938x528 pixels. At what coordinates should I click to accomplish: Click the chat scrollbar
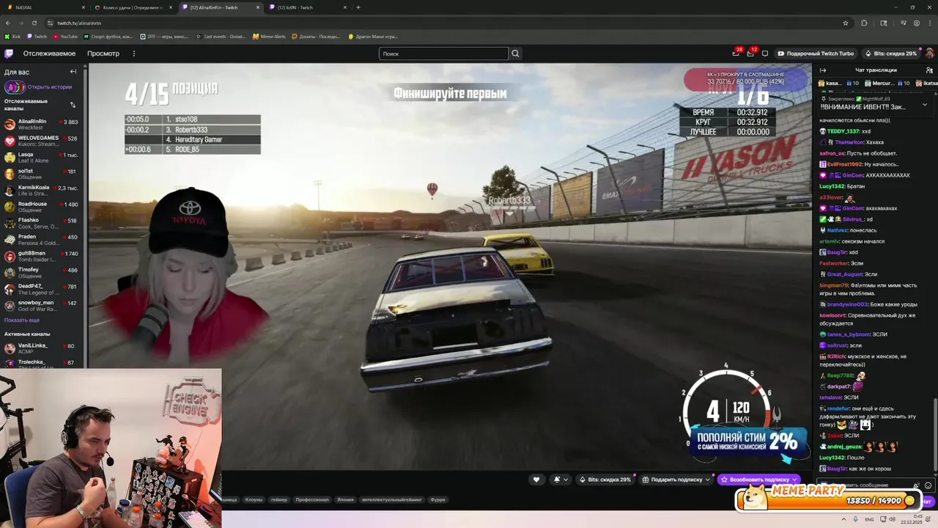coord(934,435)
